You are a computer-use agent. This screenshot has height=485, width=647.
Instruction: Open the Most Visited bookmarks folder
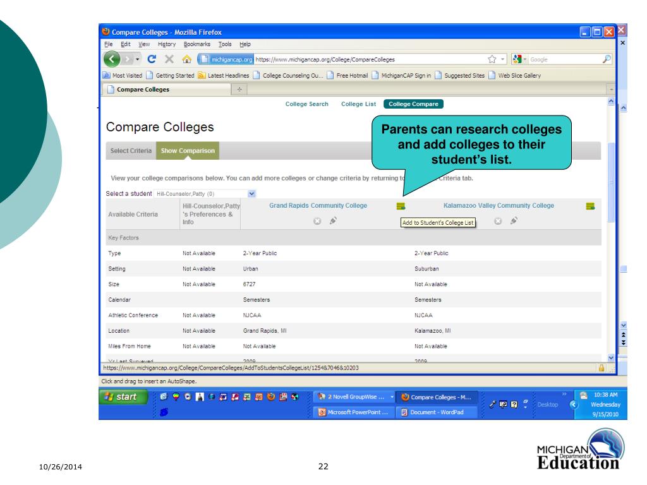click(x=123, y=76)
